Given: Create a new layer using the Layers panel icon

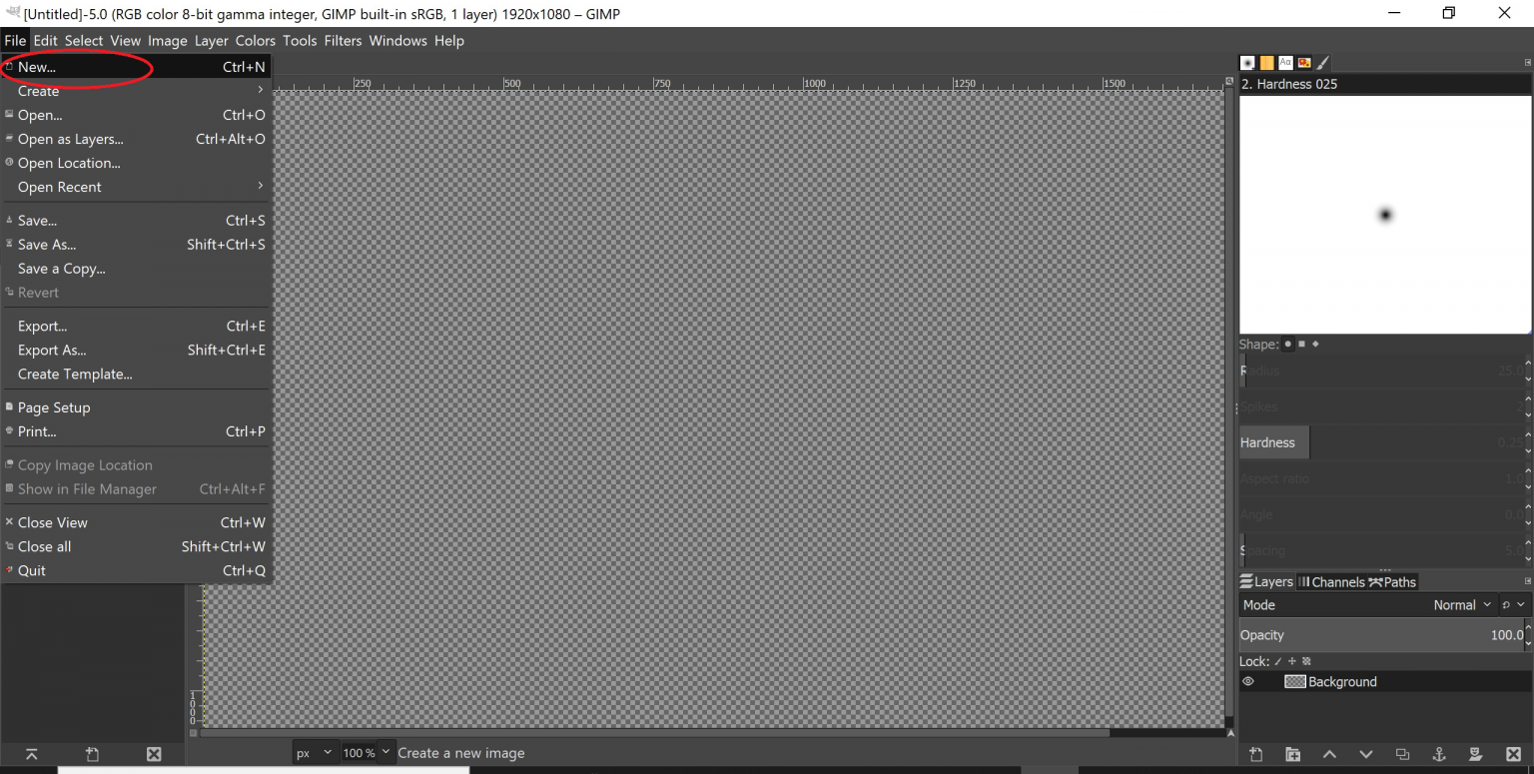Looking at the screenshot, I should (1255, 755).
